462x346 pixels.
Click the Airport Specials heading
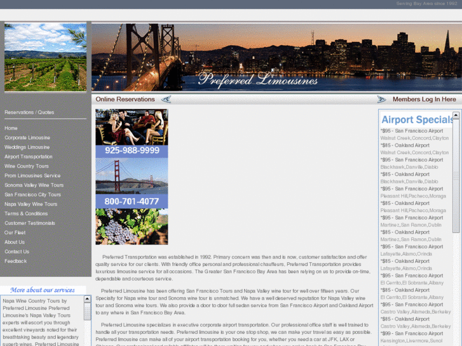(x=417, y=119)
